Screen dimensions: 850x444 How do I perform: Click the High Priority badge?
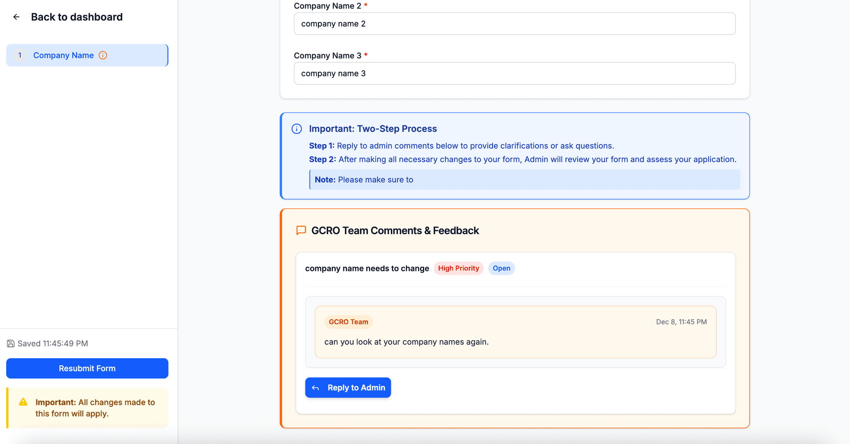pos(458,268)
